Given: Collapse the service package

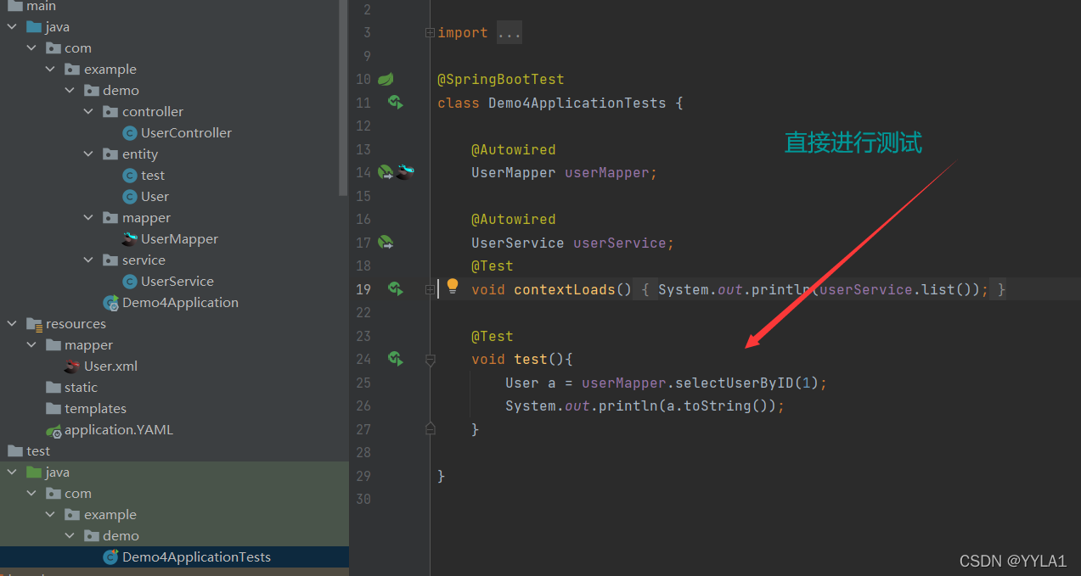Looking at the screenshot, I should [x=88, y=260].
